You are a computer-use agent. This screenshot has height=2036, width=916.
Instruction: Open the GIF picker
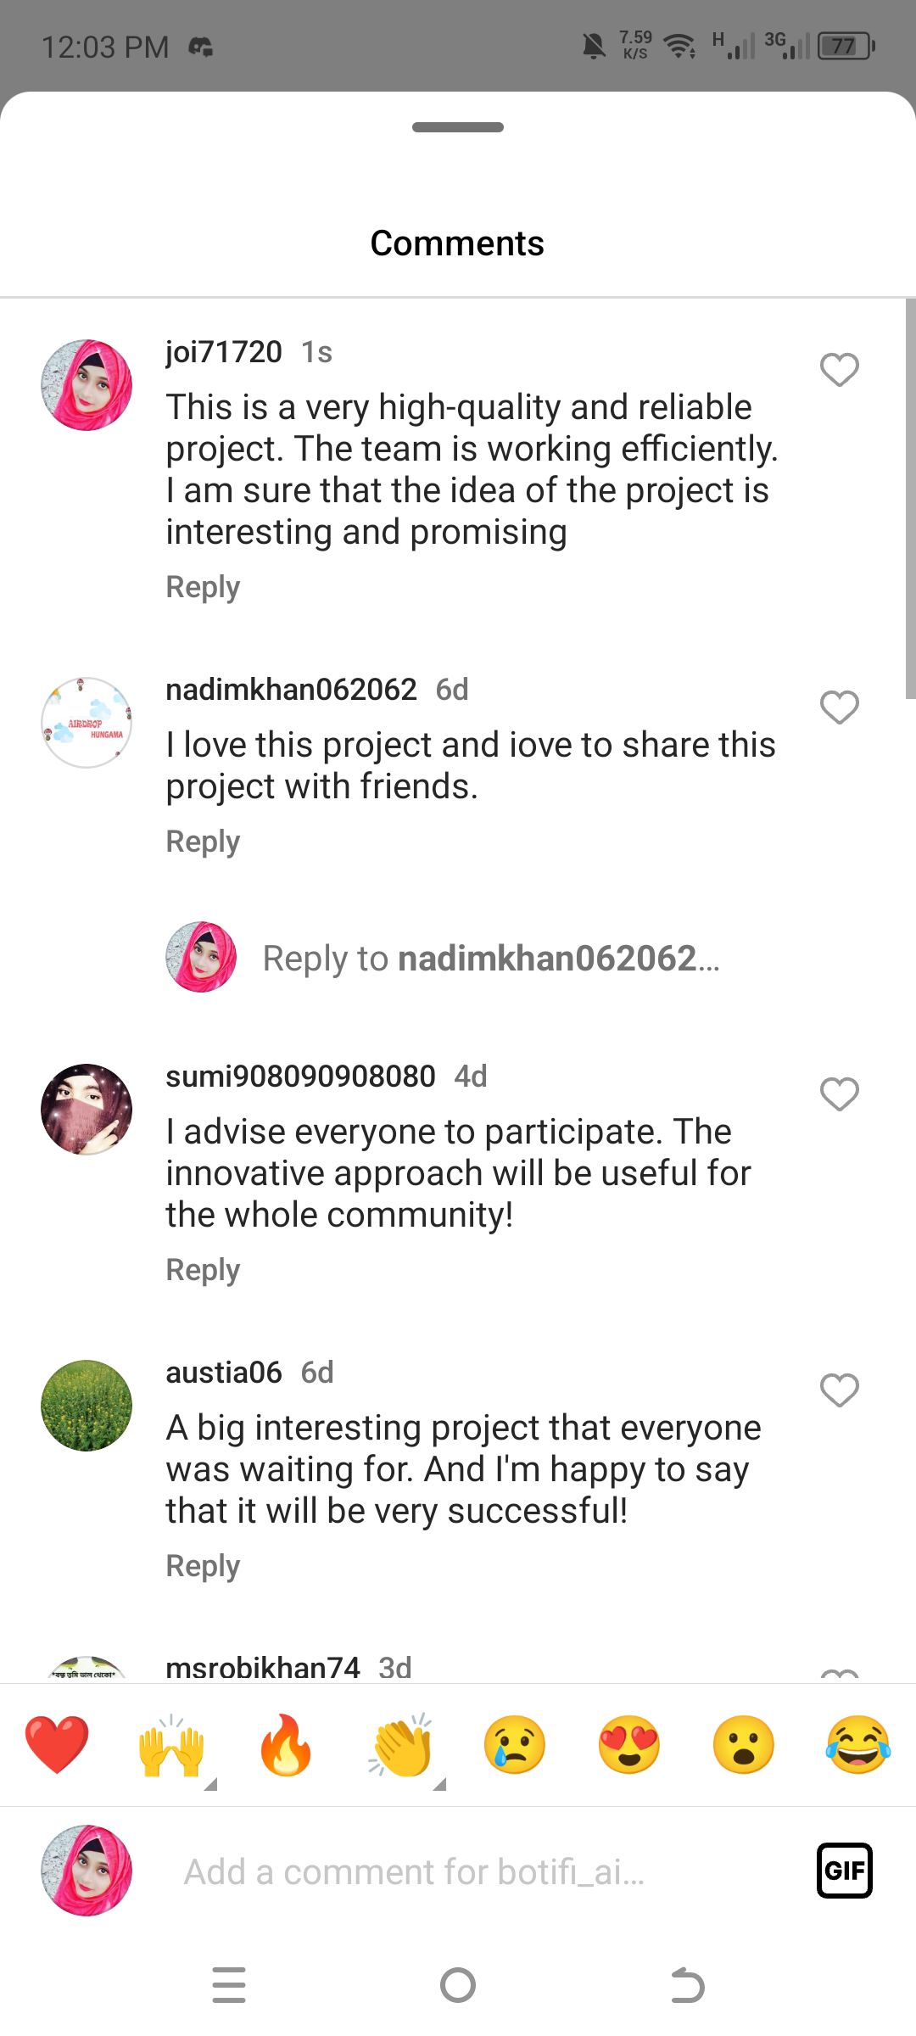(845, 1871)
